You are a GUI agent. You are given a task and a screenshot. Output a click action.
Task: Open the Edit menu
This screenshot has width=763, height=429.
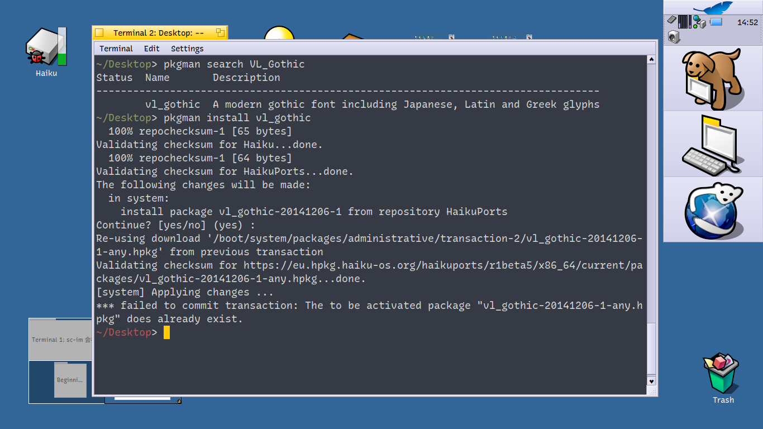click(151, 49)
